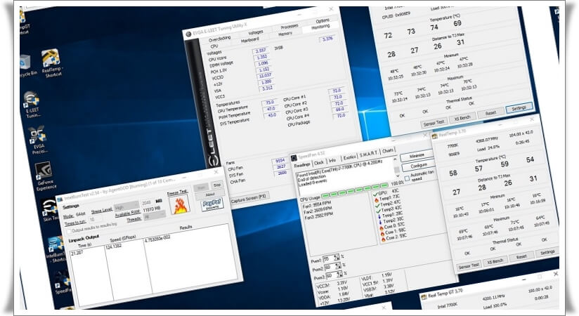Viewport: 579px width, 316px height.
Task: Switch to the Clock tab in SpeedFan
Action: pos(319,162)
